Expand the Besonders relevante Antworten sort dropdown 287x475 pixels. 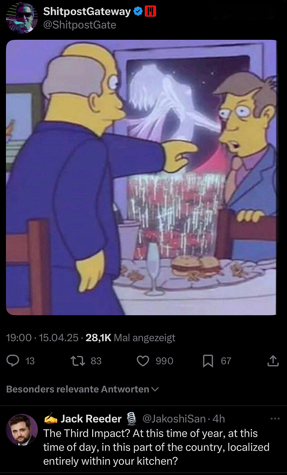82,389
